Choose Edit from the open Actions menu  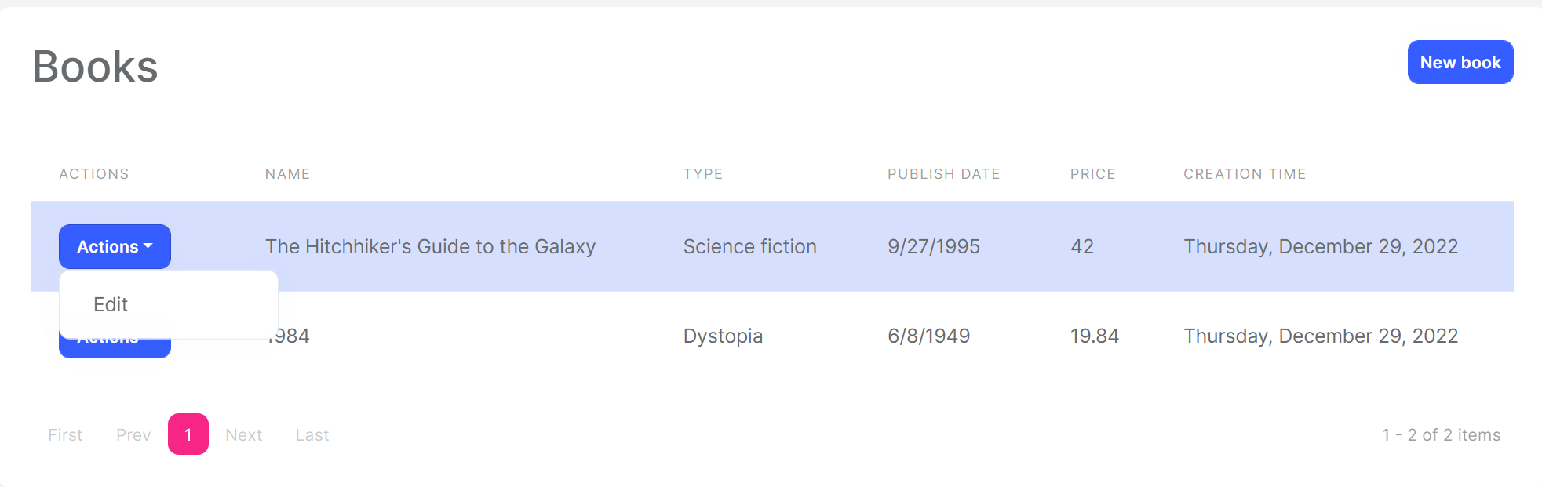(x=111, y=304)
